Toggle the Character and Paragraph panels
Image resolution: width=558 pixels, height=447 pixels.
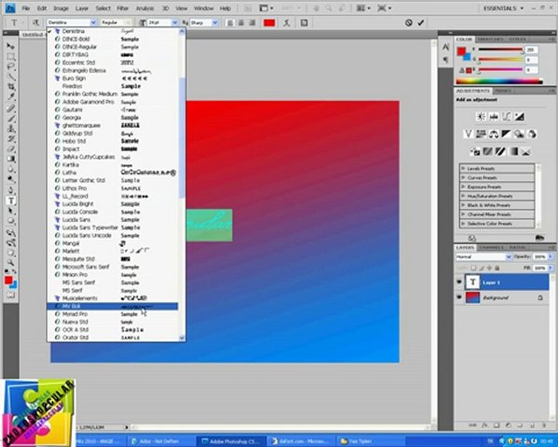[304, 23]
